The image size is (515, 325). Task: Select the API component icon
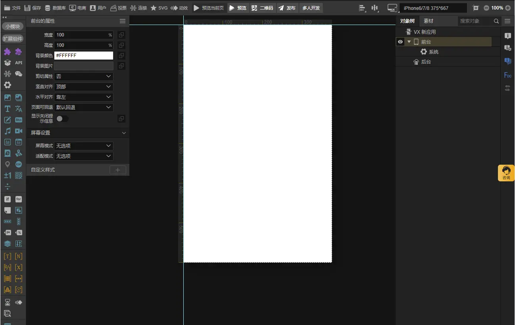(19, 63)
